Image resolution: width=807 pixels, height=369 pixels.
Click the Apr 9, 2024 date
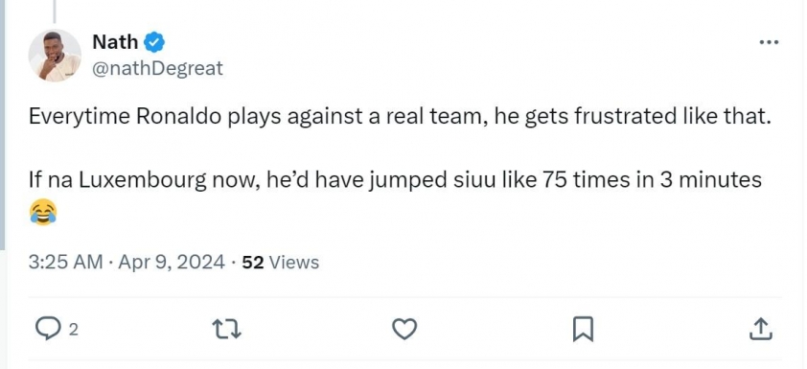(x=172, y=263)
